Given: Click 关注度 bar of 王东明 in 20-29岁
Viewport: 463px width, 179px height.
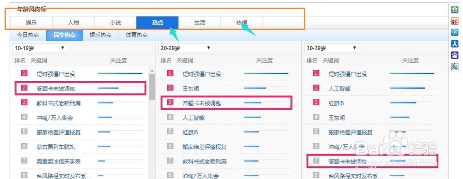Looking at the screenshot, I should 266,88.
